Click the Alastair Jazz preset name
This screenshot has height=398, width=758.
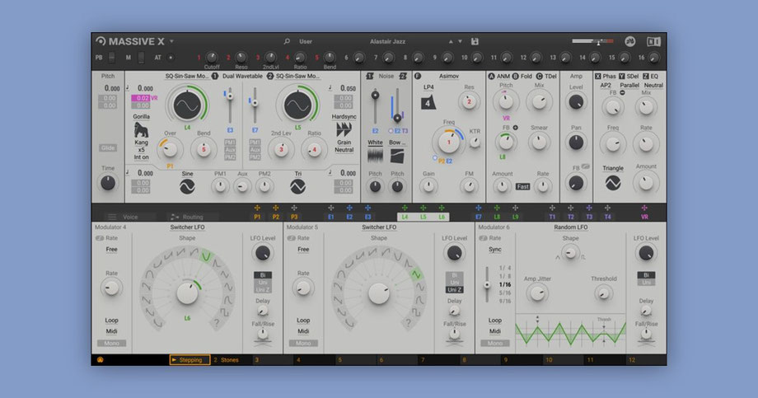[387, 41]
